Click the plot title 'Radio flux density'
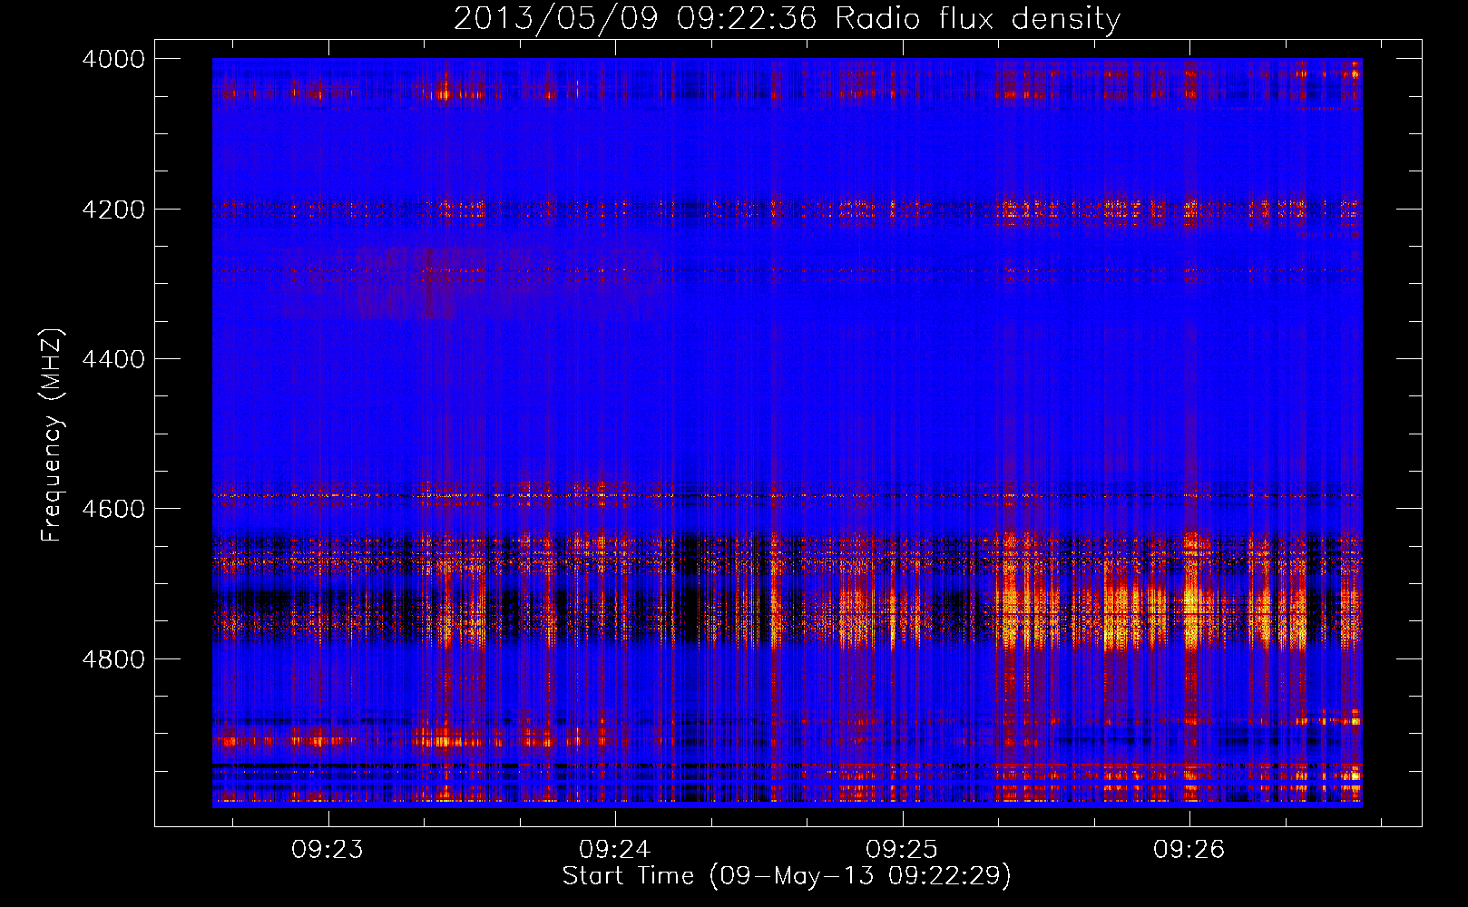1468x907 pixels. [977, 19]
